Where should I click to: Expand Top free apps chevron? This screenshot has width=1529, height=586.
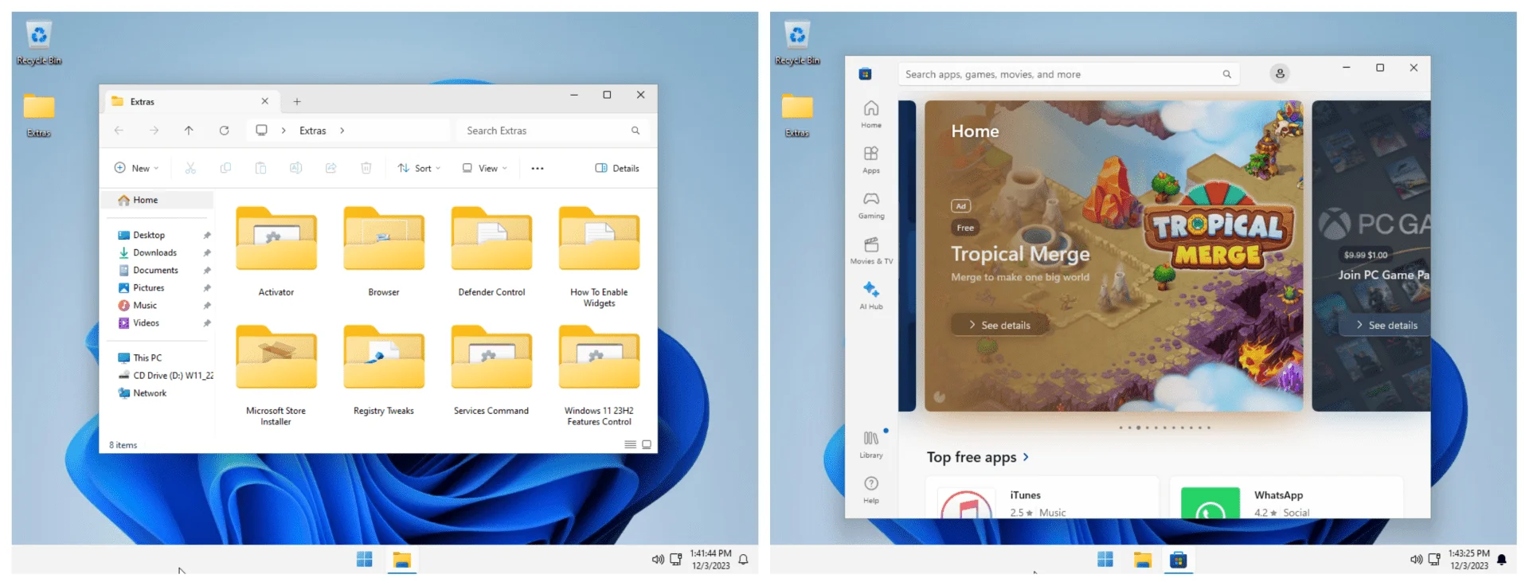1026,457
